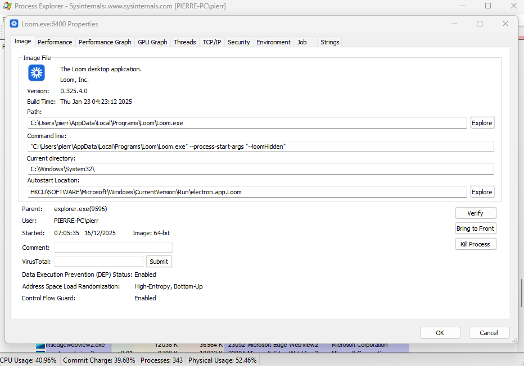Click into the Current directory field
The width and height of the screenshot is (524, 366).
coord(260,169)
